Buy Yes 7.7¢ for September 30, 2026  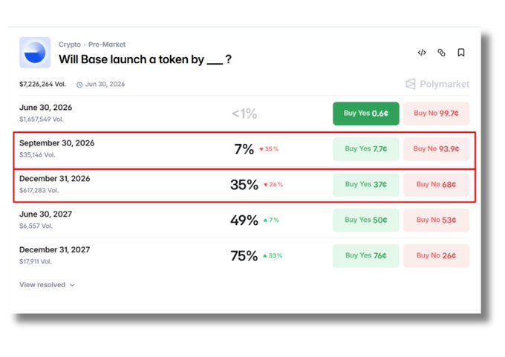[366, 148]
